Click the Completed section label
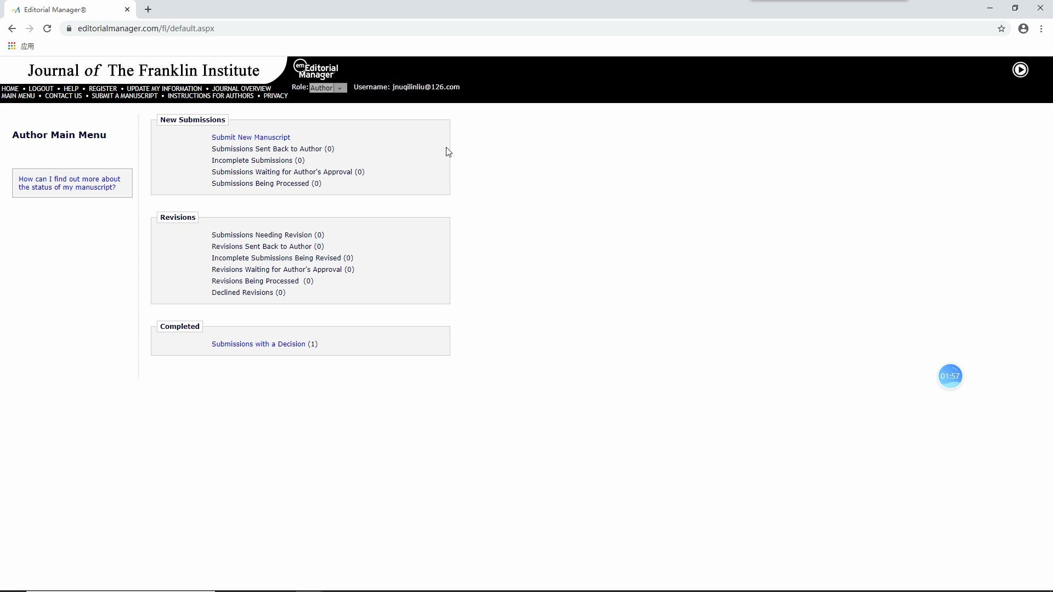 pos(180,327)
